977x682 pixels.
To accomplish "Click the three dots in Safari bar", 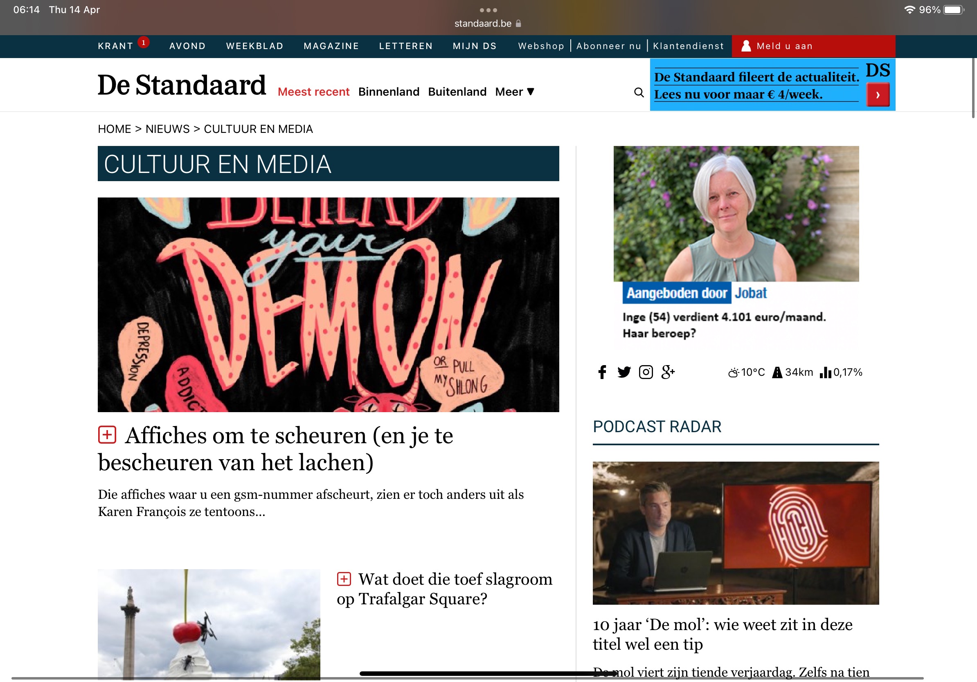I will (488, 10).
